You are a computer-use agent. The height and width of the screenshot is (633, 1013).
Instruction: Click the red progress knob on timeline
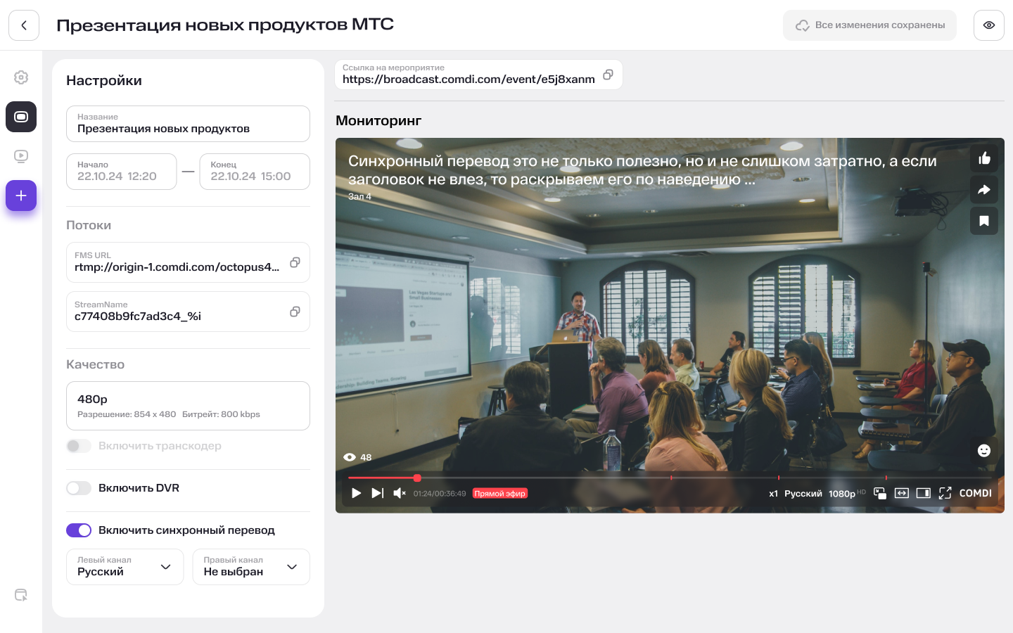click(x=417, y=478)
